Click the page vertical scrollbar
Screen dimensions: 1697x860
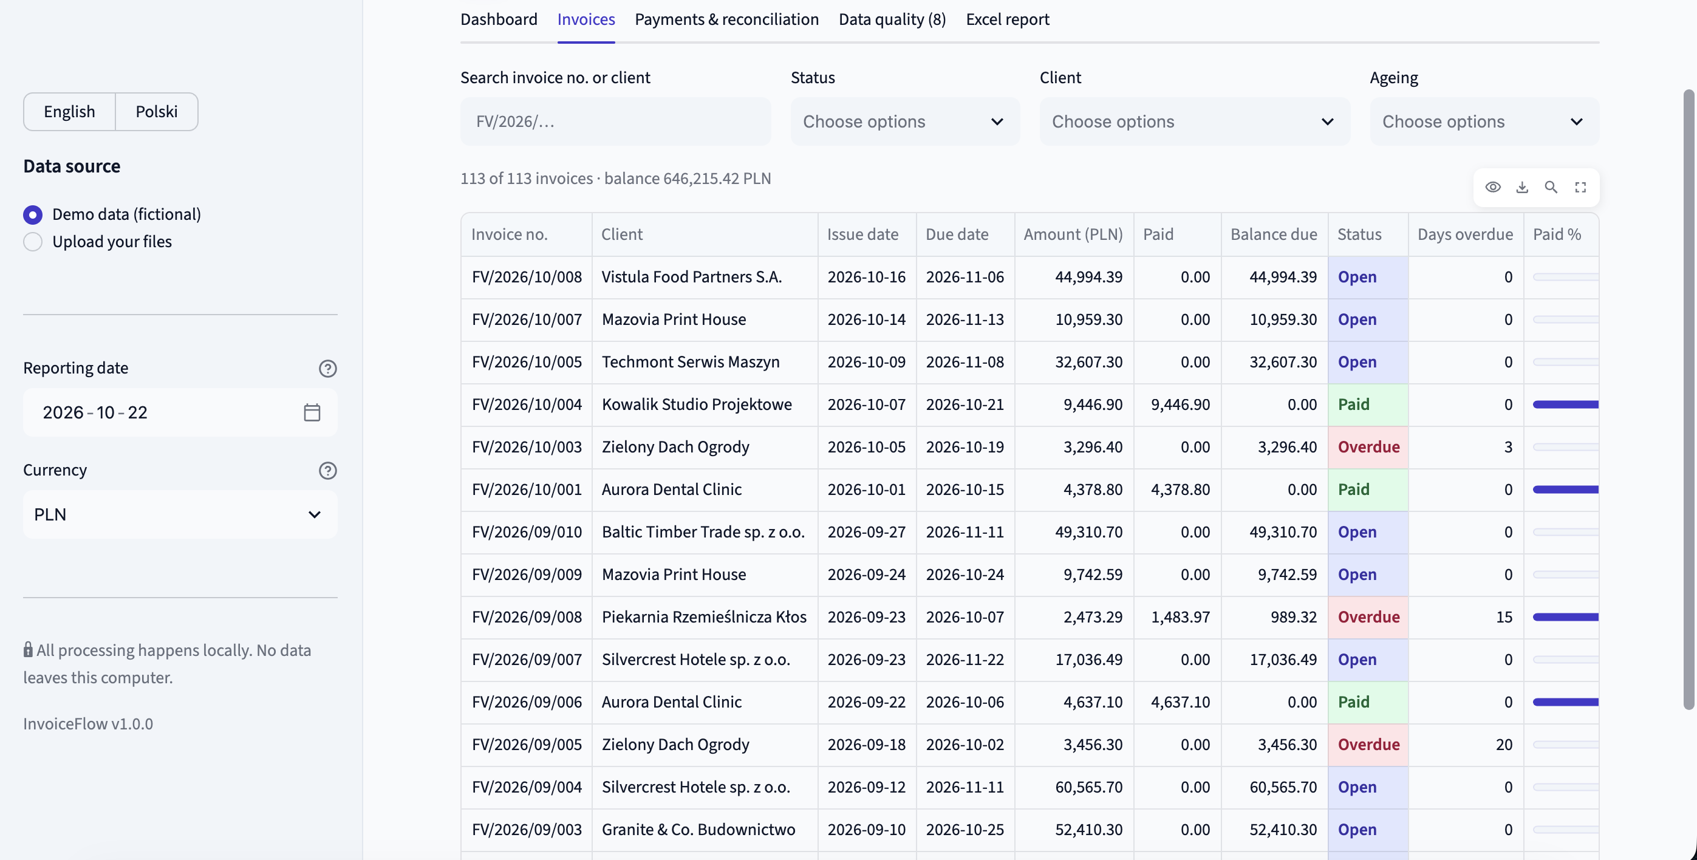[x=1689, y=399]
